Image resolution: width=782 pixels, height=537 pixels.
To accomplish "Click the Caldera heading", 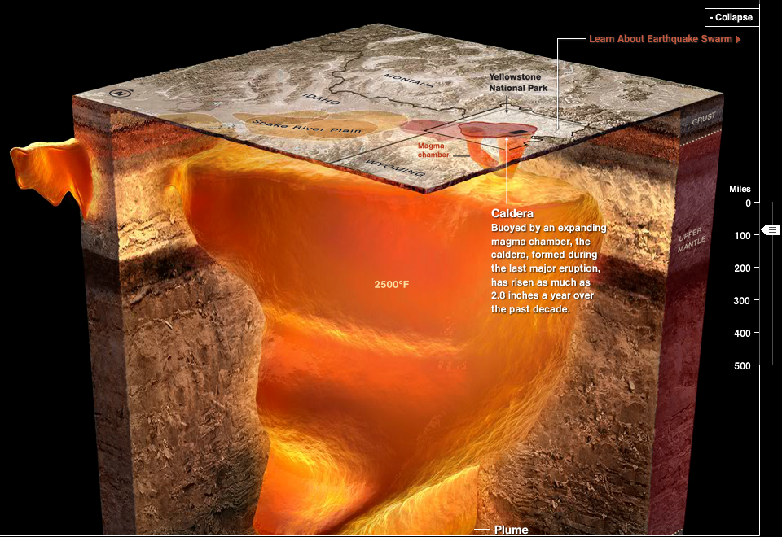I will coord(512,213).
